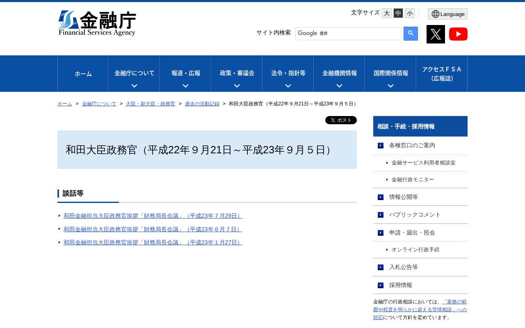525x328 pixels.
Task: Expand the 法令・指針等 menu
Action: pyautogui.click(x=288, y=74)
